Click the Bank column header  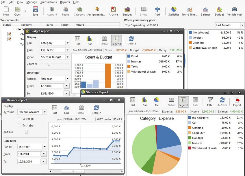(49, 24)
